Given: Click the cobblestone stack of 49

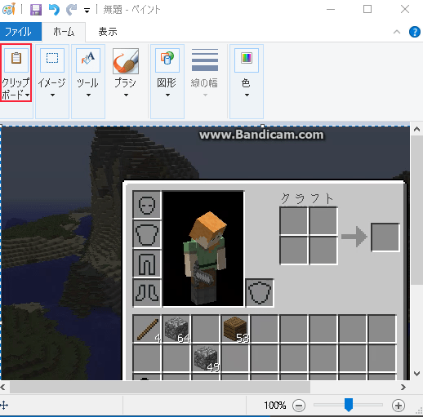Looking at the screenshot, I should click(x=206, y=358).
